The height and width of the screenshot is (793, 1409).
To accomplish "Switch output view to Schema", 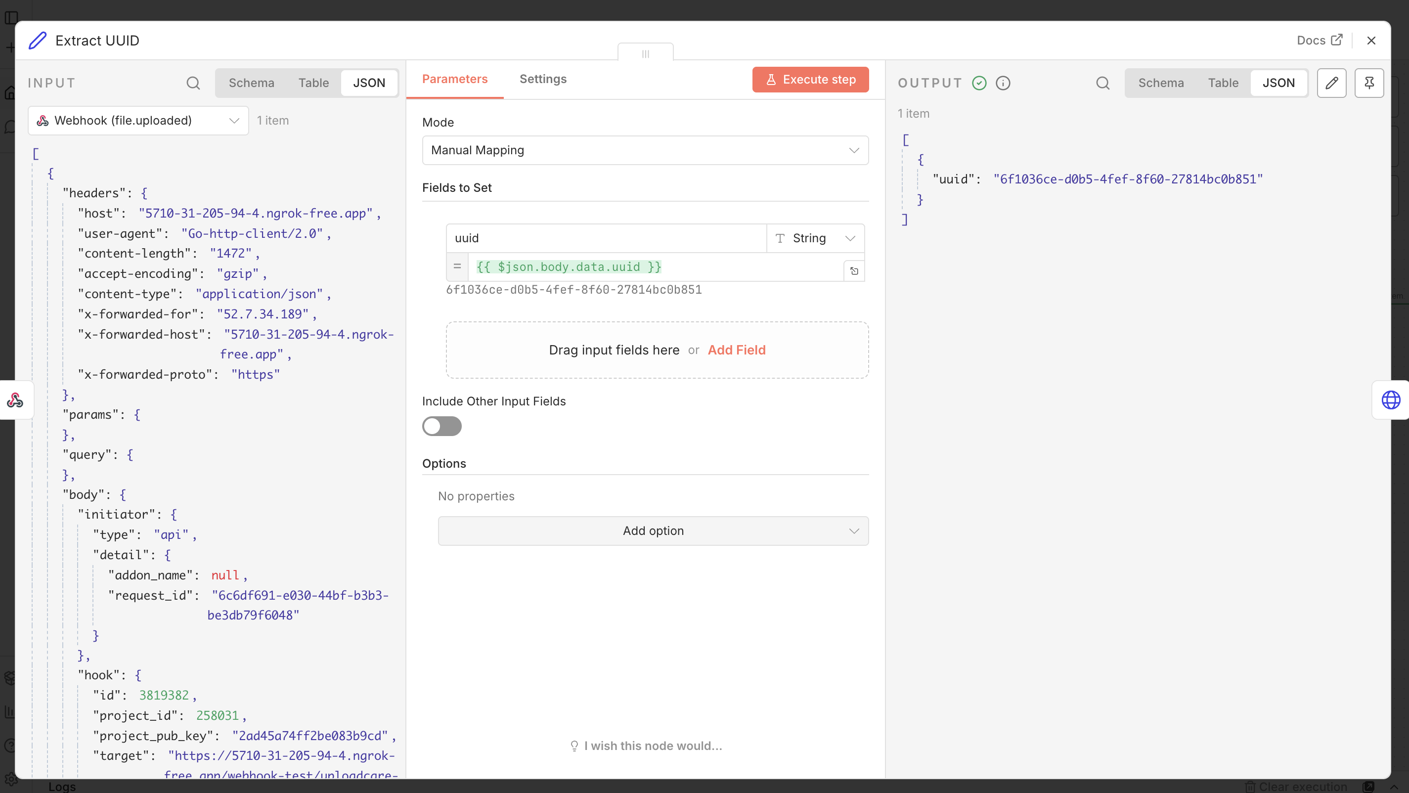I will pyautogui.click(x=1161, y=83).
